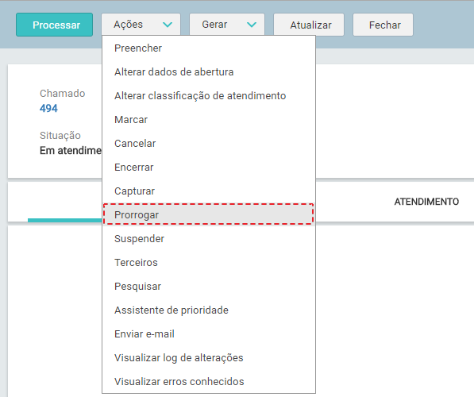Open Assistente de prioridade
This screenshot has width=474, height=397.
[209, 310]
